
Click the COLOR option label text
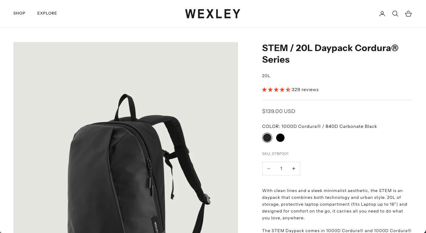coord(319,126)
